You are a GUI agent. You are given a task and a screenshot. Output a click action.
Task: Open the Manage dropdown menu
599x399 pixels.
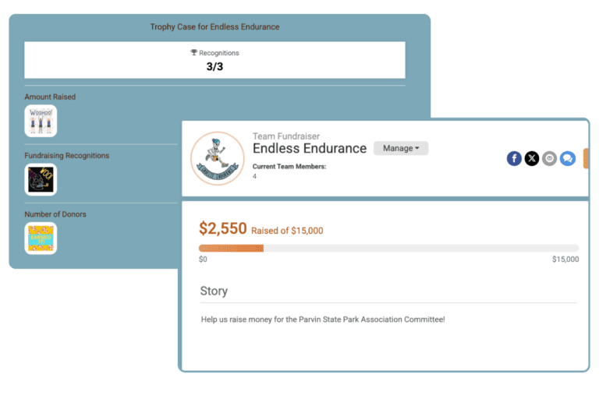[x=401, y=148]
